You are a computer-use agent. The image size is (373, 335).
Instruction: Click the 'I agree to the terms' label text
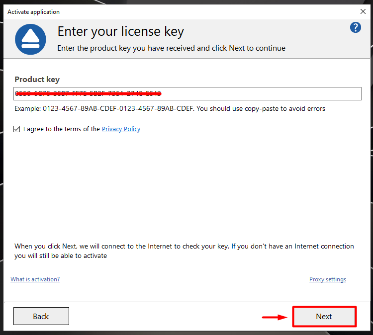click(62, 129)
